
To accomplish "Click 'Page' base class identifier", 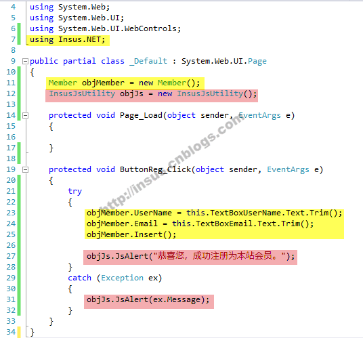I will click(257, 61).
